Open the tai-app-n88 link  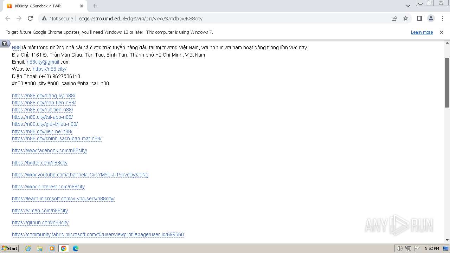(x=43, y=117)
